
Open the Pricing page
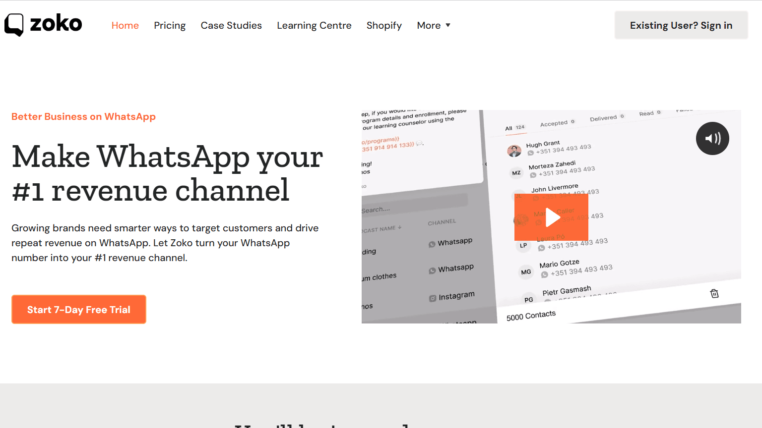170,25
